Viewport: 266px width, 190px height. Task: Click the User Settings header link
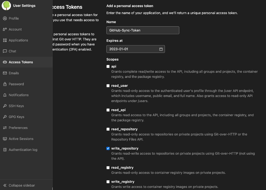pos(24,6)
